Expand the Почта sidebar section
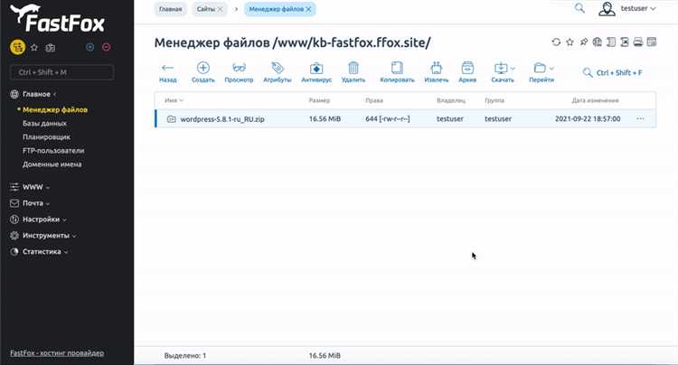The width and height of the screenshot is (678, 365). point(30,203)
